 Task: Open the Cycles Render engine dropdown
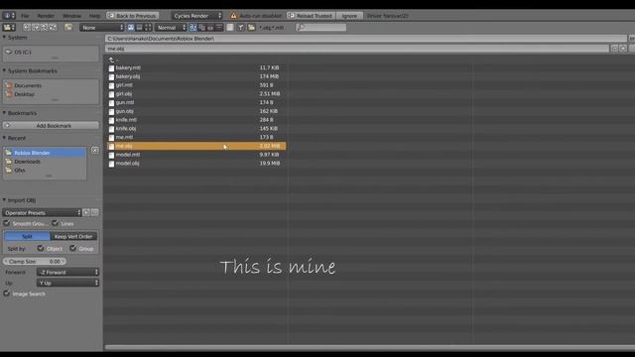(196, 16)
